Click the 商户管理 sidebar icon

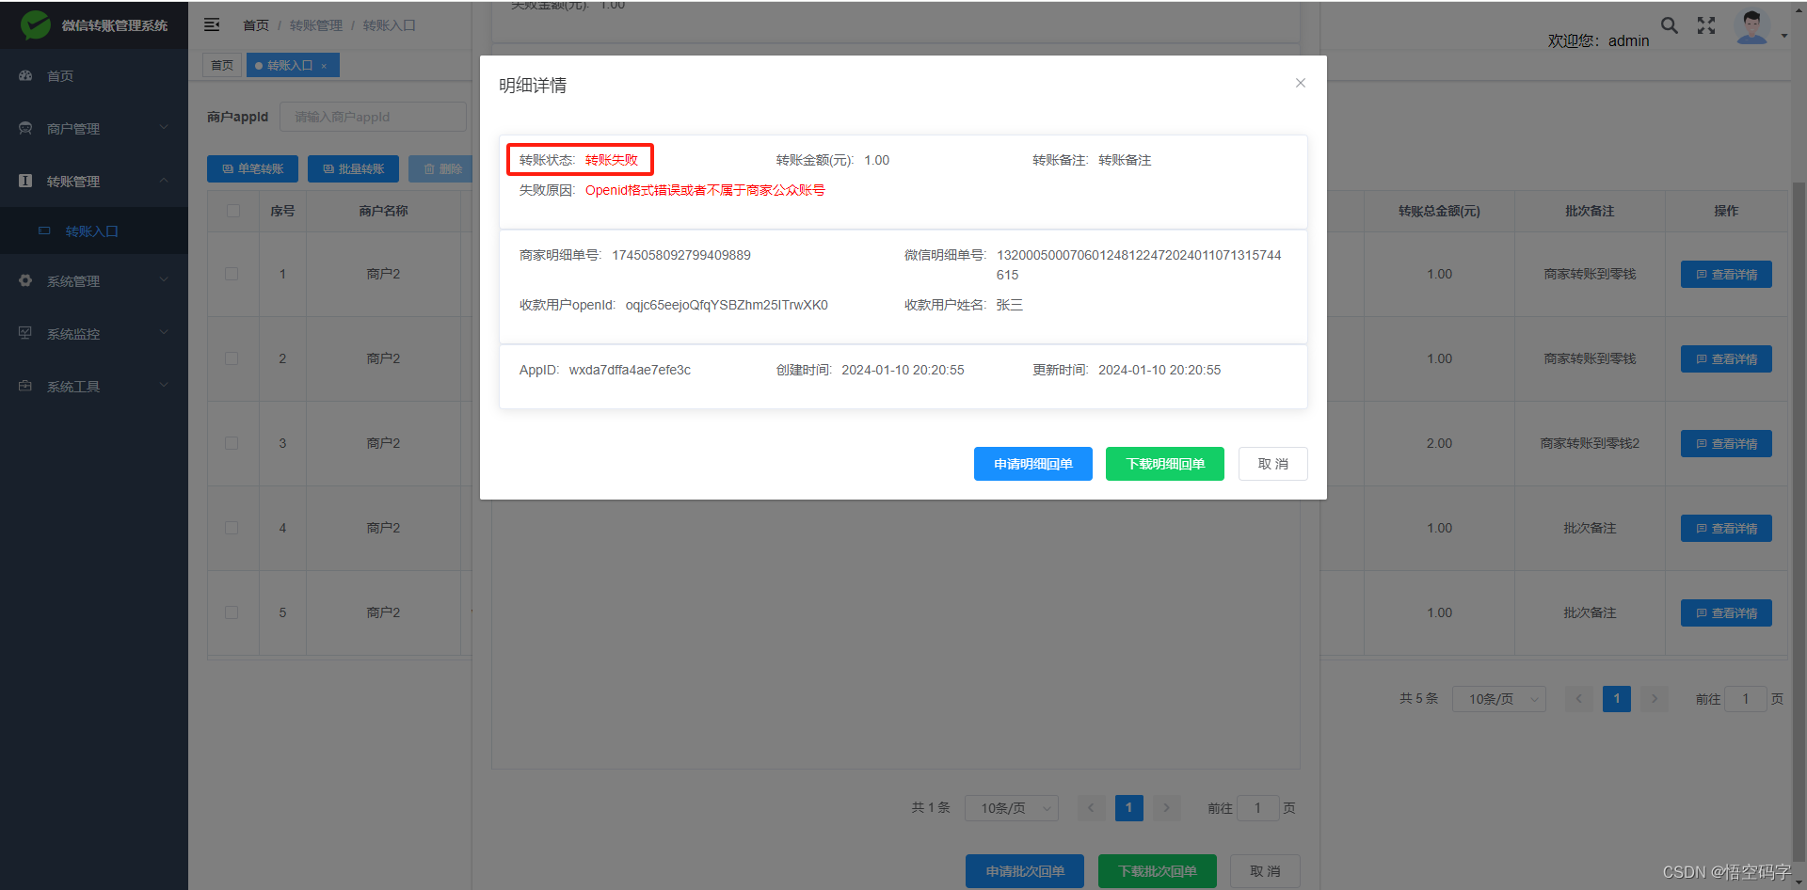[25, 128]
